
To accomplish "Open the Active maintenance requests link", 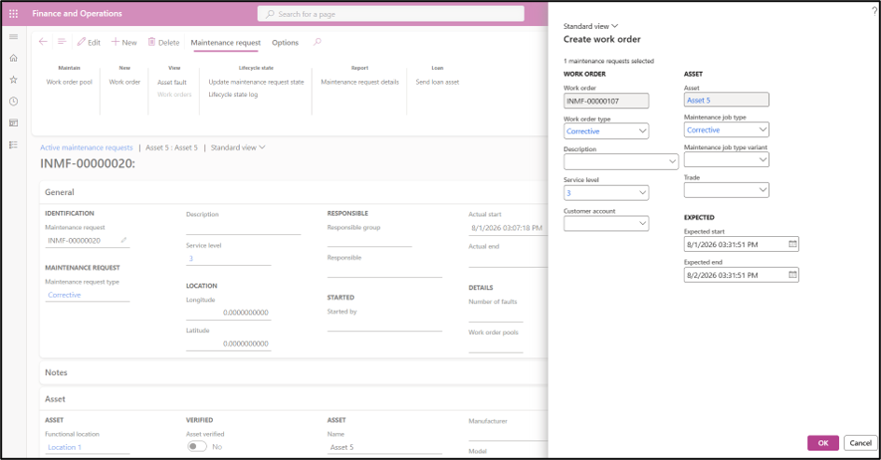I will point(86,147).
